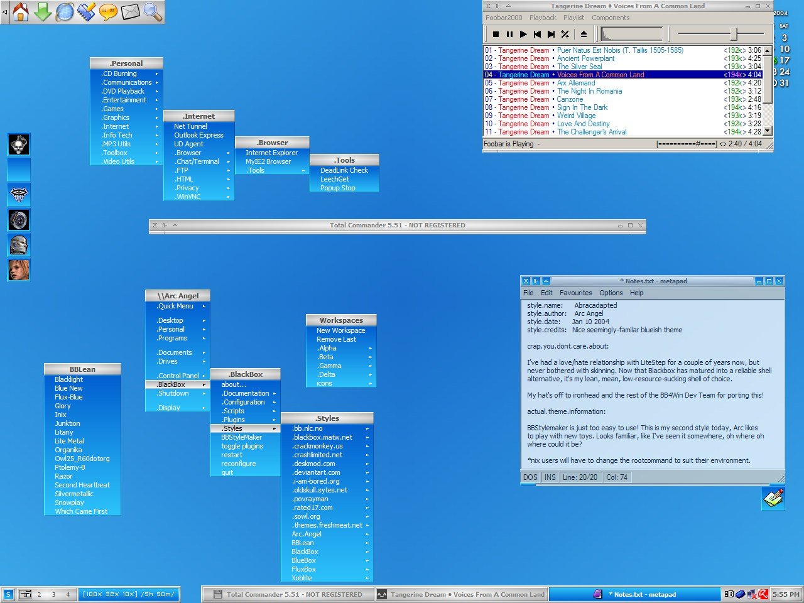Click the green download arrow launcher icon

click(43, 11)
